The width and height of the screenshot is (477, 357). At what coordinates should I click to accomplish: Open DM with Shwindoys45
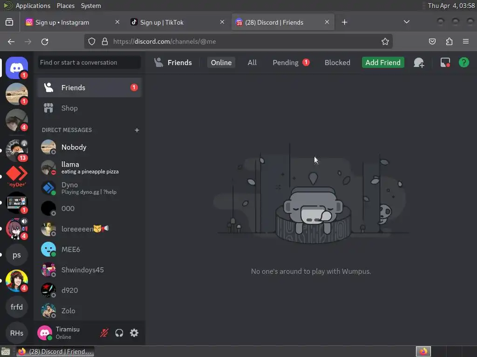click(90, 270)
